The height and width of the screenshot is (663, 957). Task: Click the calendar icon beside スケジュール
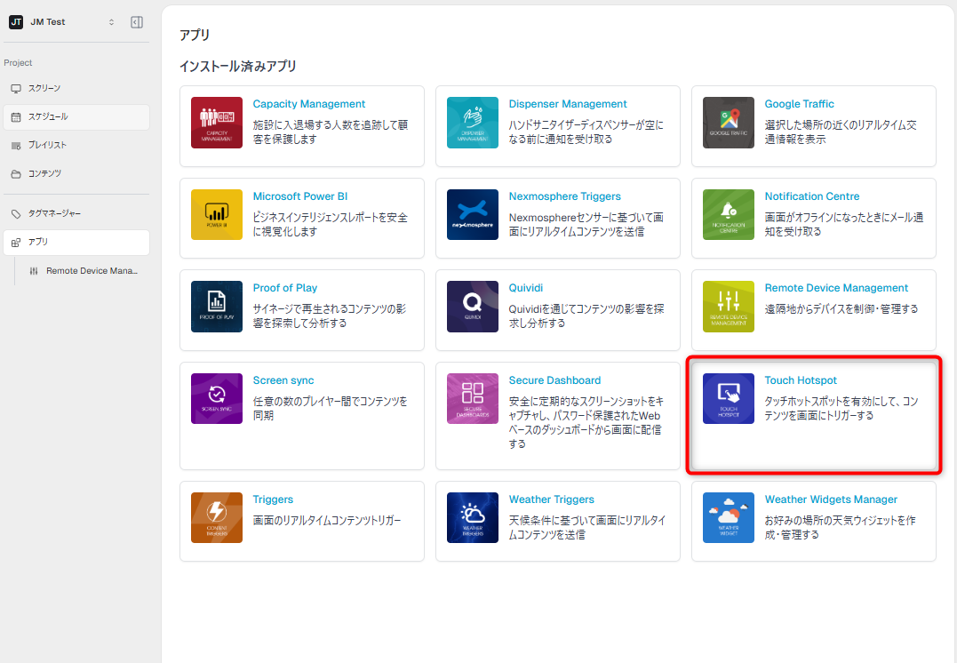click(x=16, y=117)
